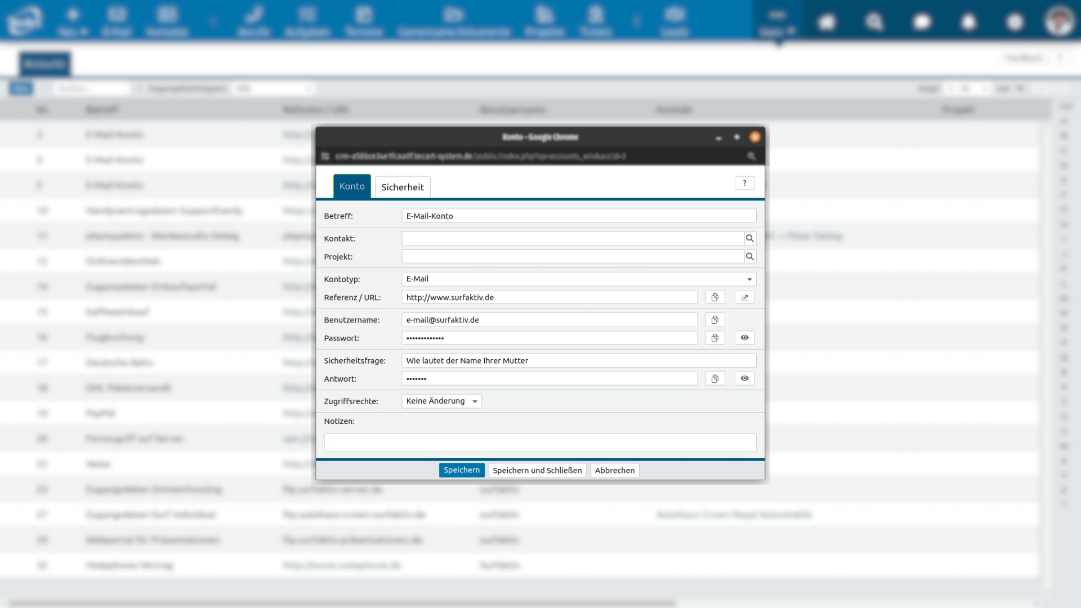Click the Sicherheitsfrage input field
Image resolution: width=1081 pixels, height=608 pixels.
tap(578, 361)
